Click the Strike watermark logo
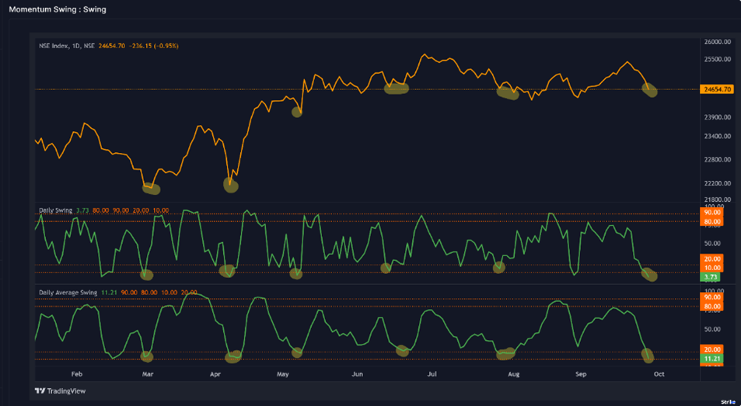The width and height of the screenshot is (741, 406). (x=727, y=401)
